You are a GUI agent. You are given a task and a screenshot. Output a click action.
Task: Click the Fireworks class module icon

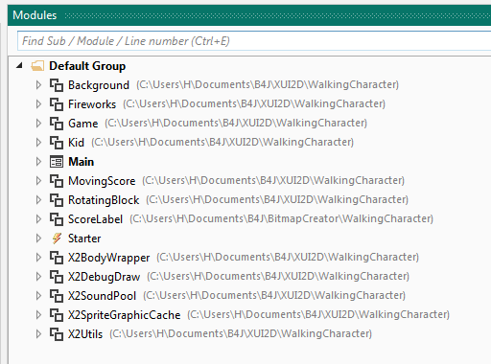(57, 104)
